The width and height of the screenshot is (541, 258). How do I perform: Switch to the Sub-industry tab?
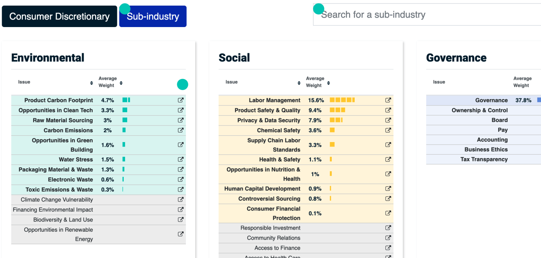(153, 16)
